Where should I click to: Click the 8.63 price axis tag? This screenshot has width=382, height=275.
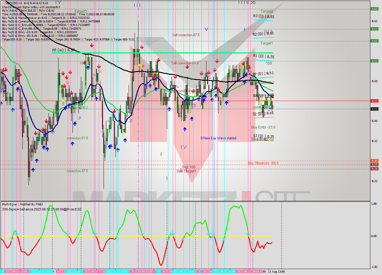[374, 29]
